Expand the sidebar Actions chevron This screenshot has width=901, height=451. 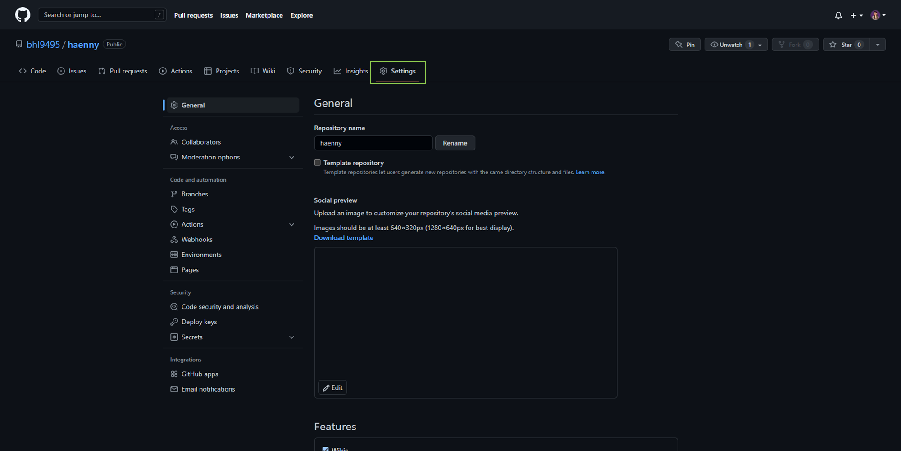coord(291,224)
